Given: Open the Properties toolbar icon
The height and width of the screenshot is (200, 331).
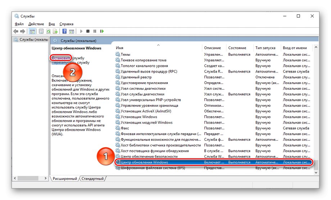Looking at the screenshot, I should point(41,31).
